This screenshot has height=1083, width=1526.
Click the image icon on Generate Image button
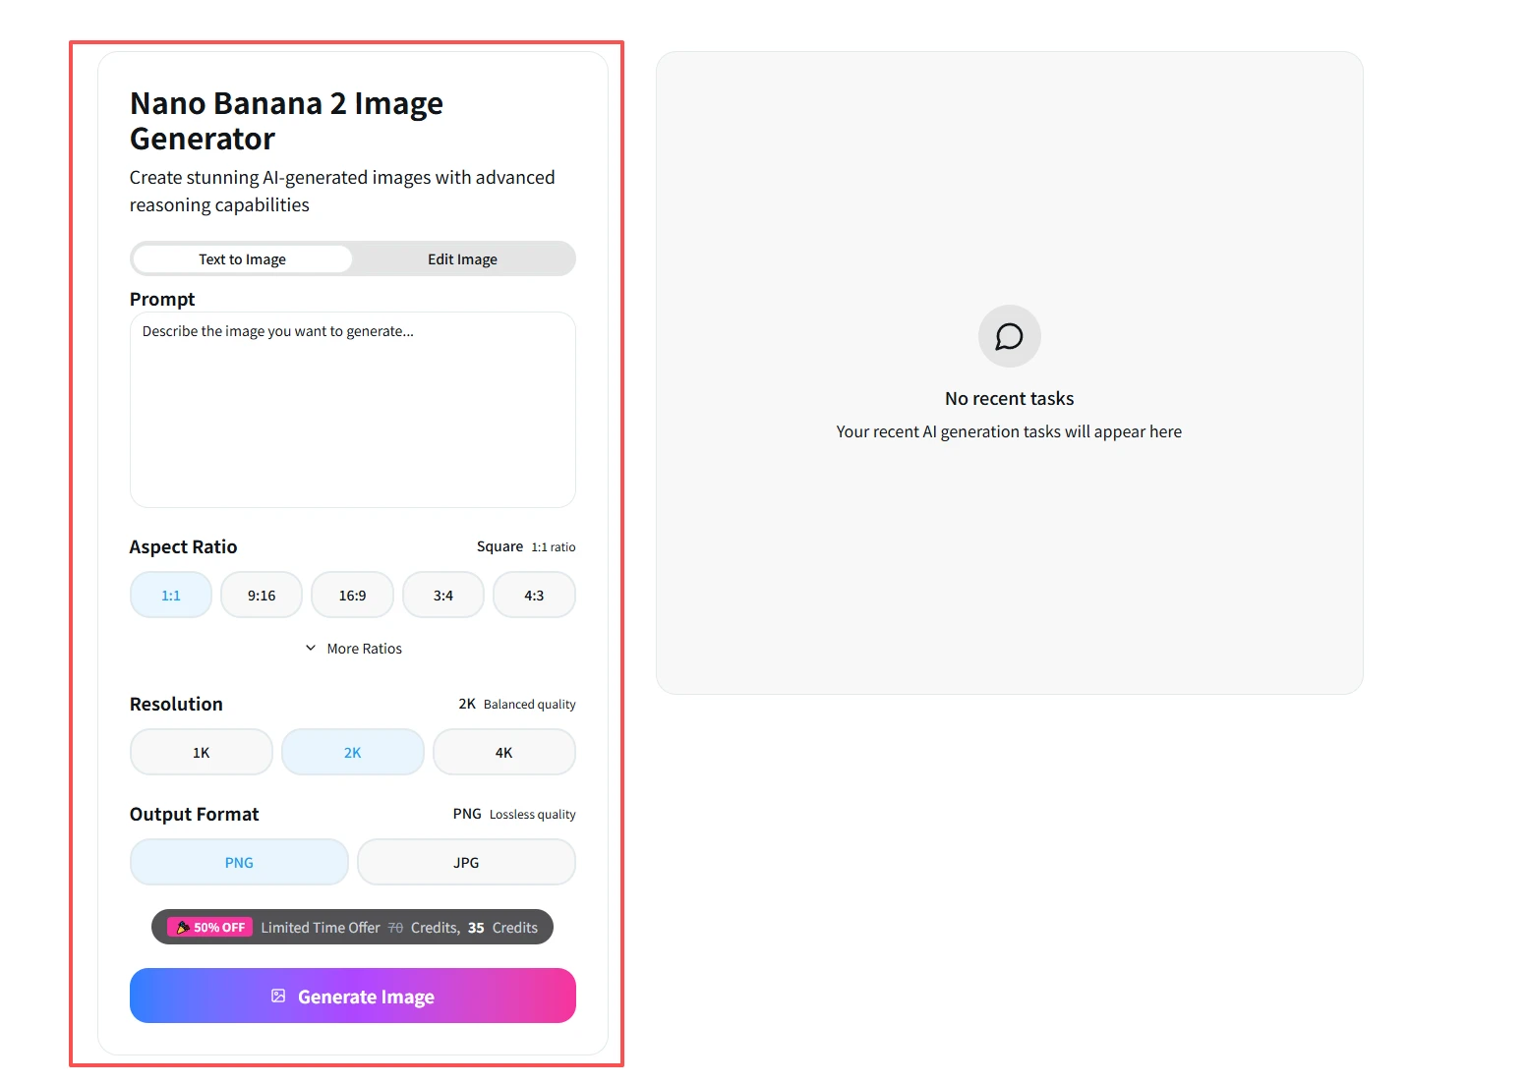coord(278,996)
